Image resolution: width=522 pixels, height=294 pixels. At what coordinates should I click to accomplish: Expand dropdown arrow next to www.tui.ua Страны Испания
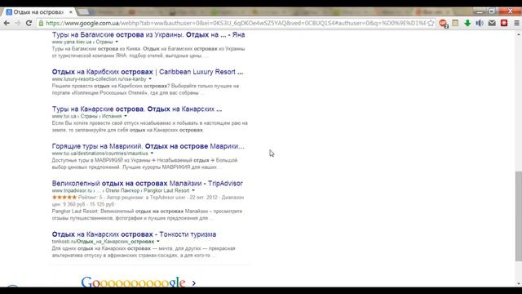[126, 116]
